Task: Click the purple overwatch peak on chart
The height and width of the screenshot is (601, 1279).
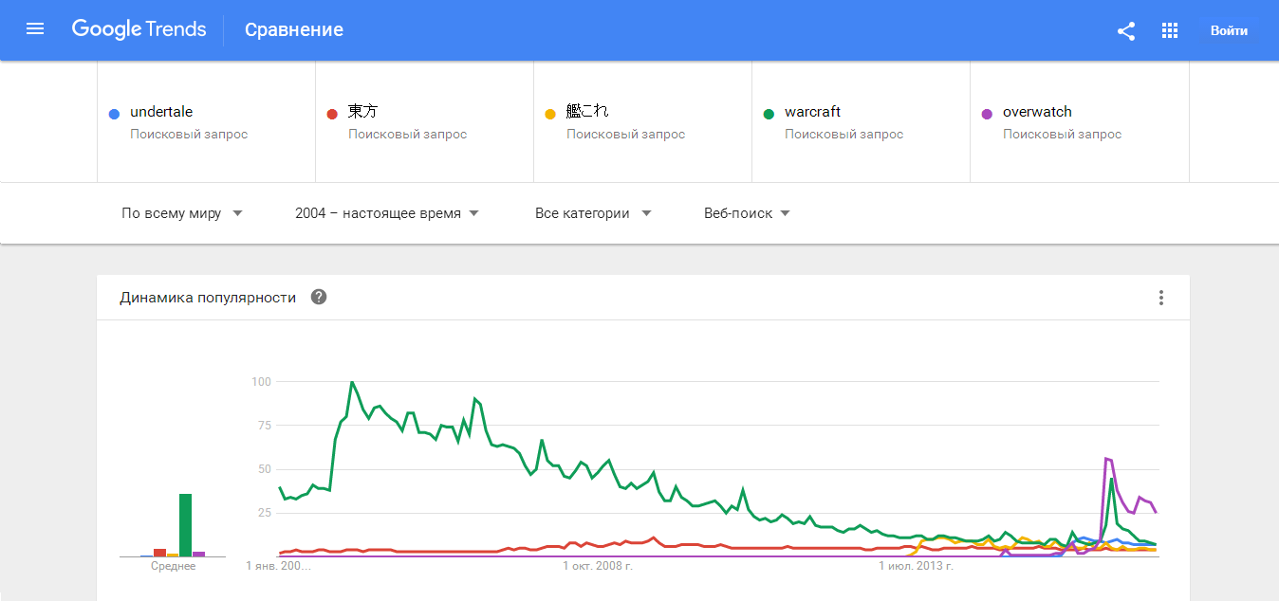Action: click(x=1106, y=459)
